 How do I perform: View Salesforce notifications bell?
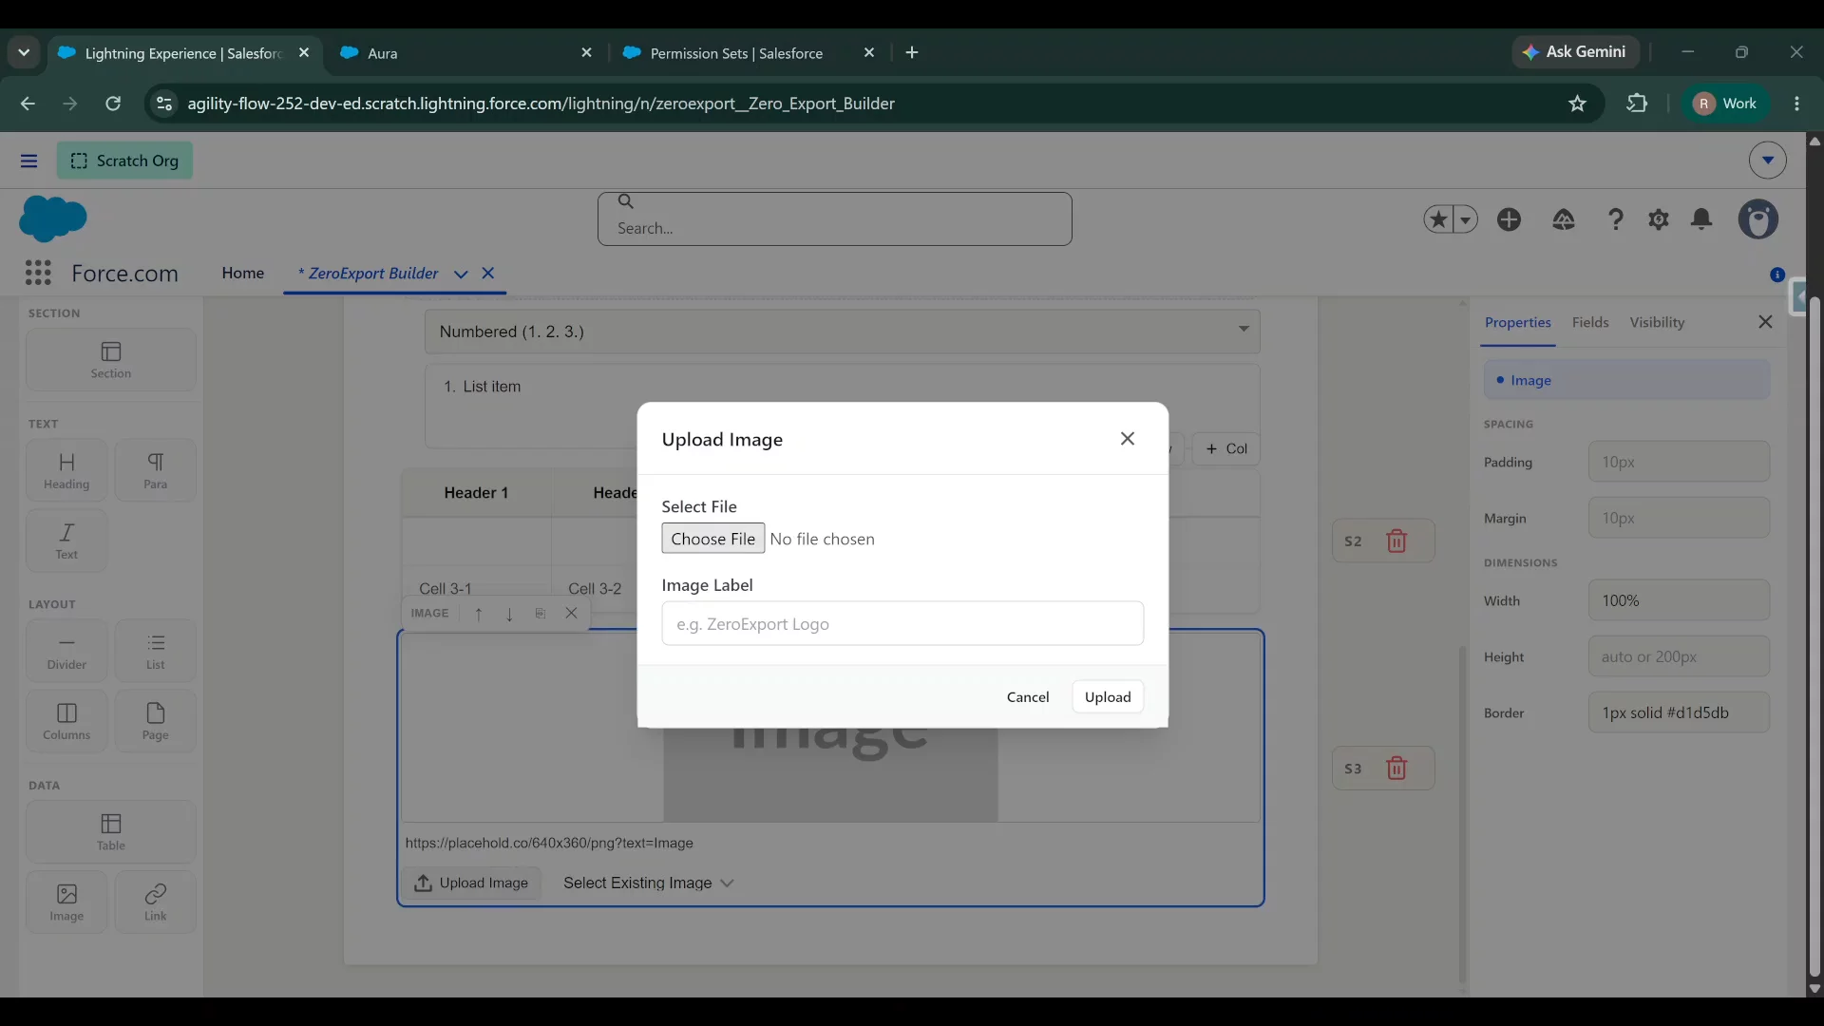[x=1701, y=219]
